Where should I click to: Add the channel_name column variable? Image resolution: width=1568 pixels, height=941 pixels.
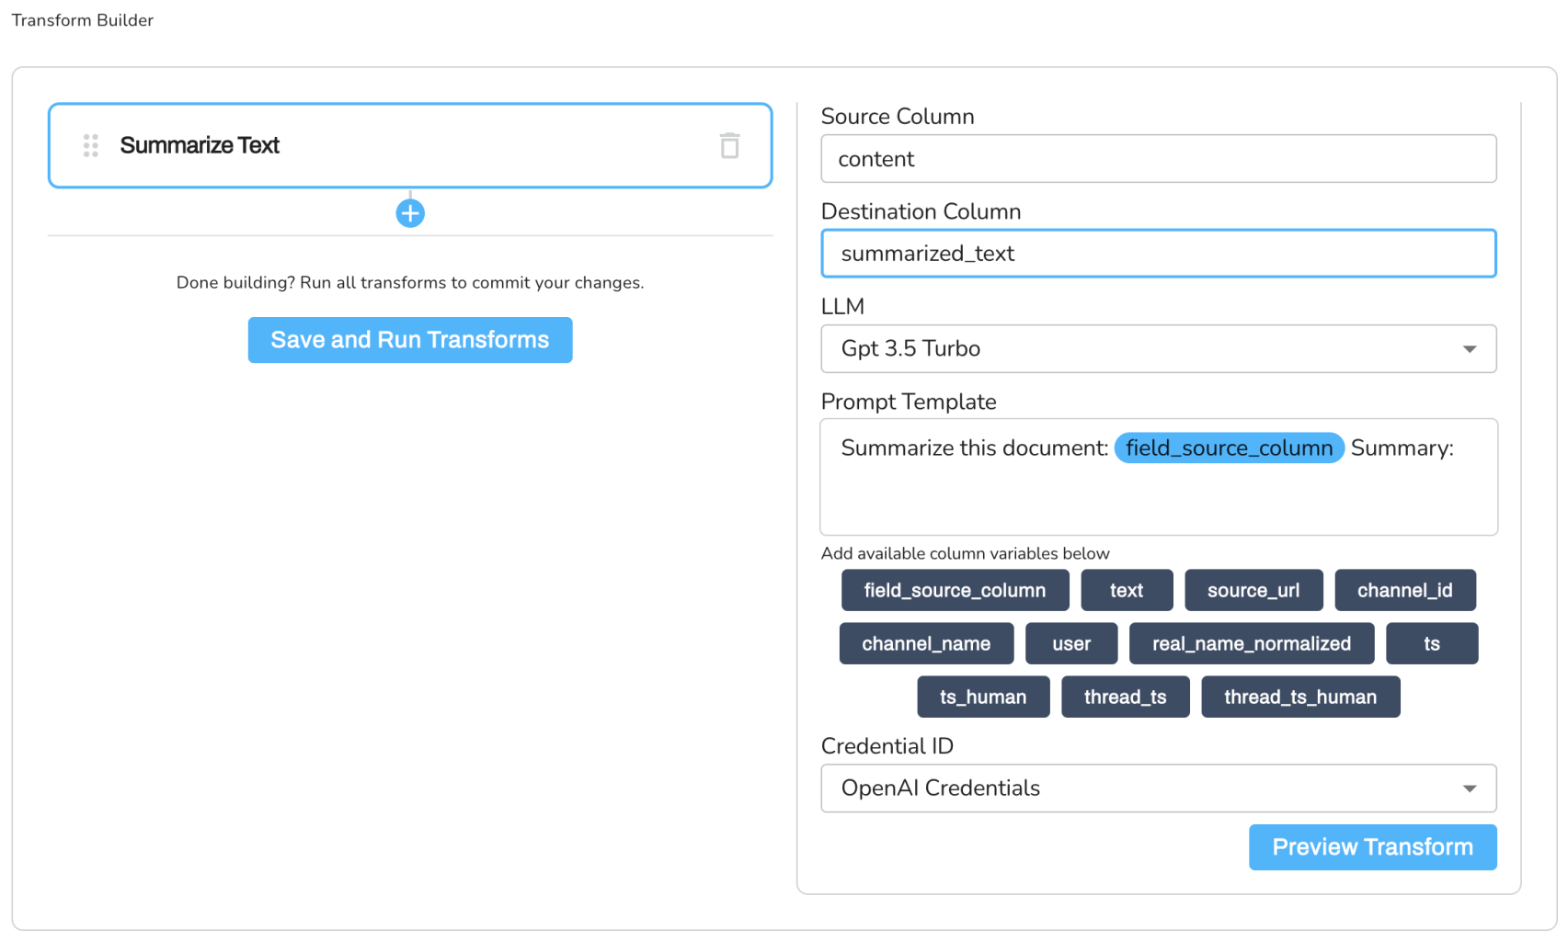tap(926, 643)
